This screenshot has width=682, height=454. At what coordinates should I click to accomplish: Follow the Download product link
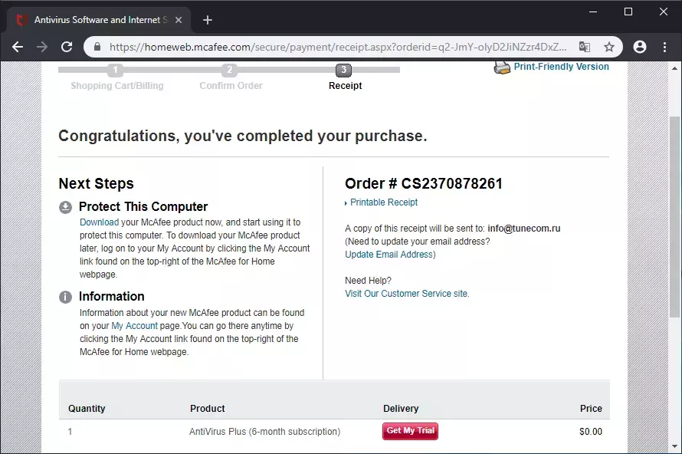[99, 222]
